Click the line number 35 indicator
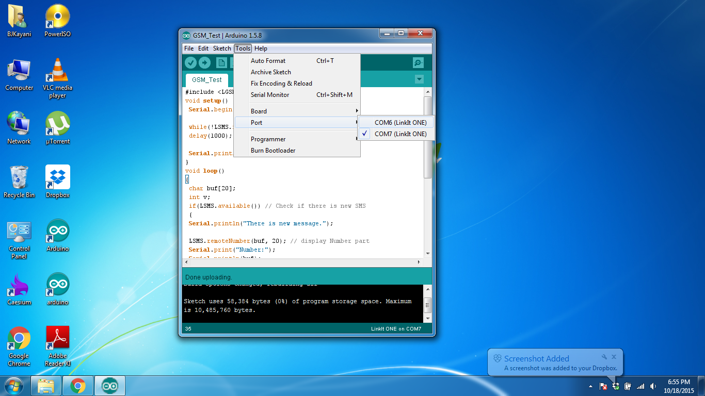The width and height of the screenshot is (705, 396). [188, 329]
